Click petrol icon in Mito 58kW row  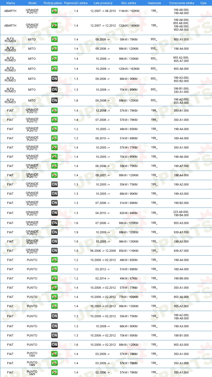(x=54, y=39)
